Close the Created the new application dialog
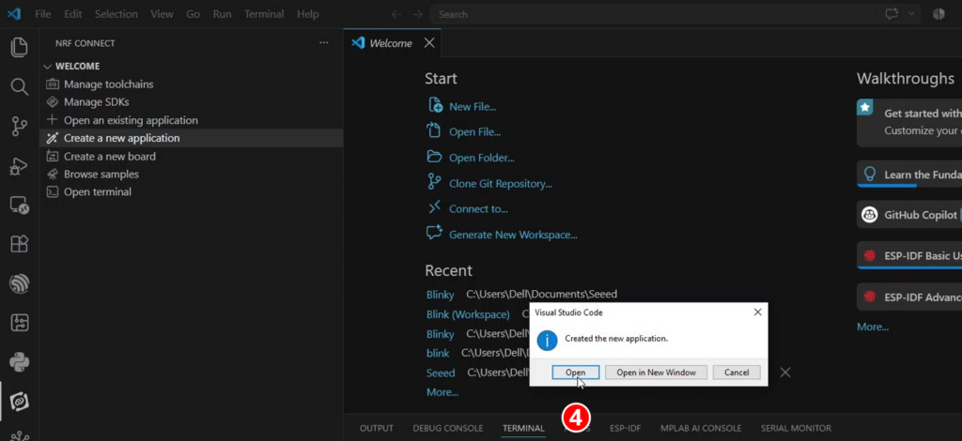This screenshot has height=441, width=962. (x=758, y=312)
